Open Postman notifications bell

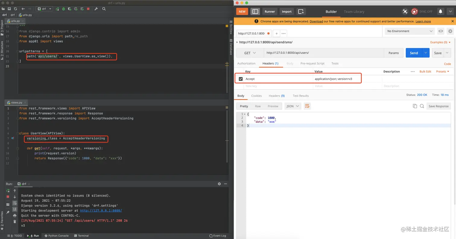441,11
